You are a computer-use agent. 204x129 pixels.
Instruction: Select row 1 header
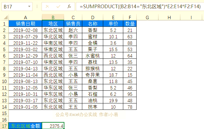4,24
